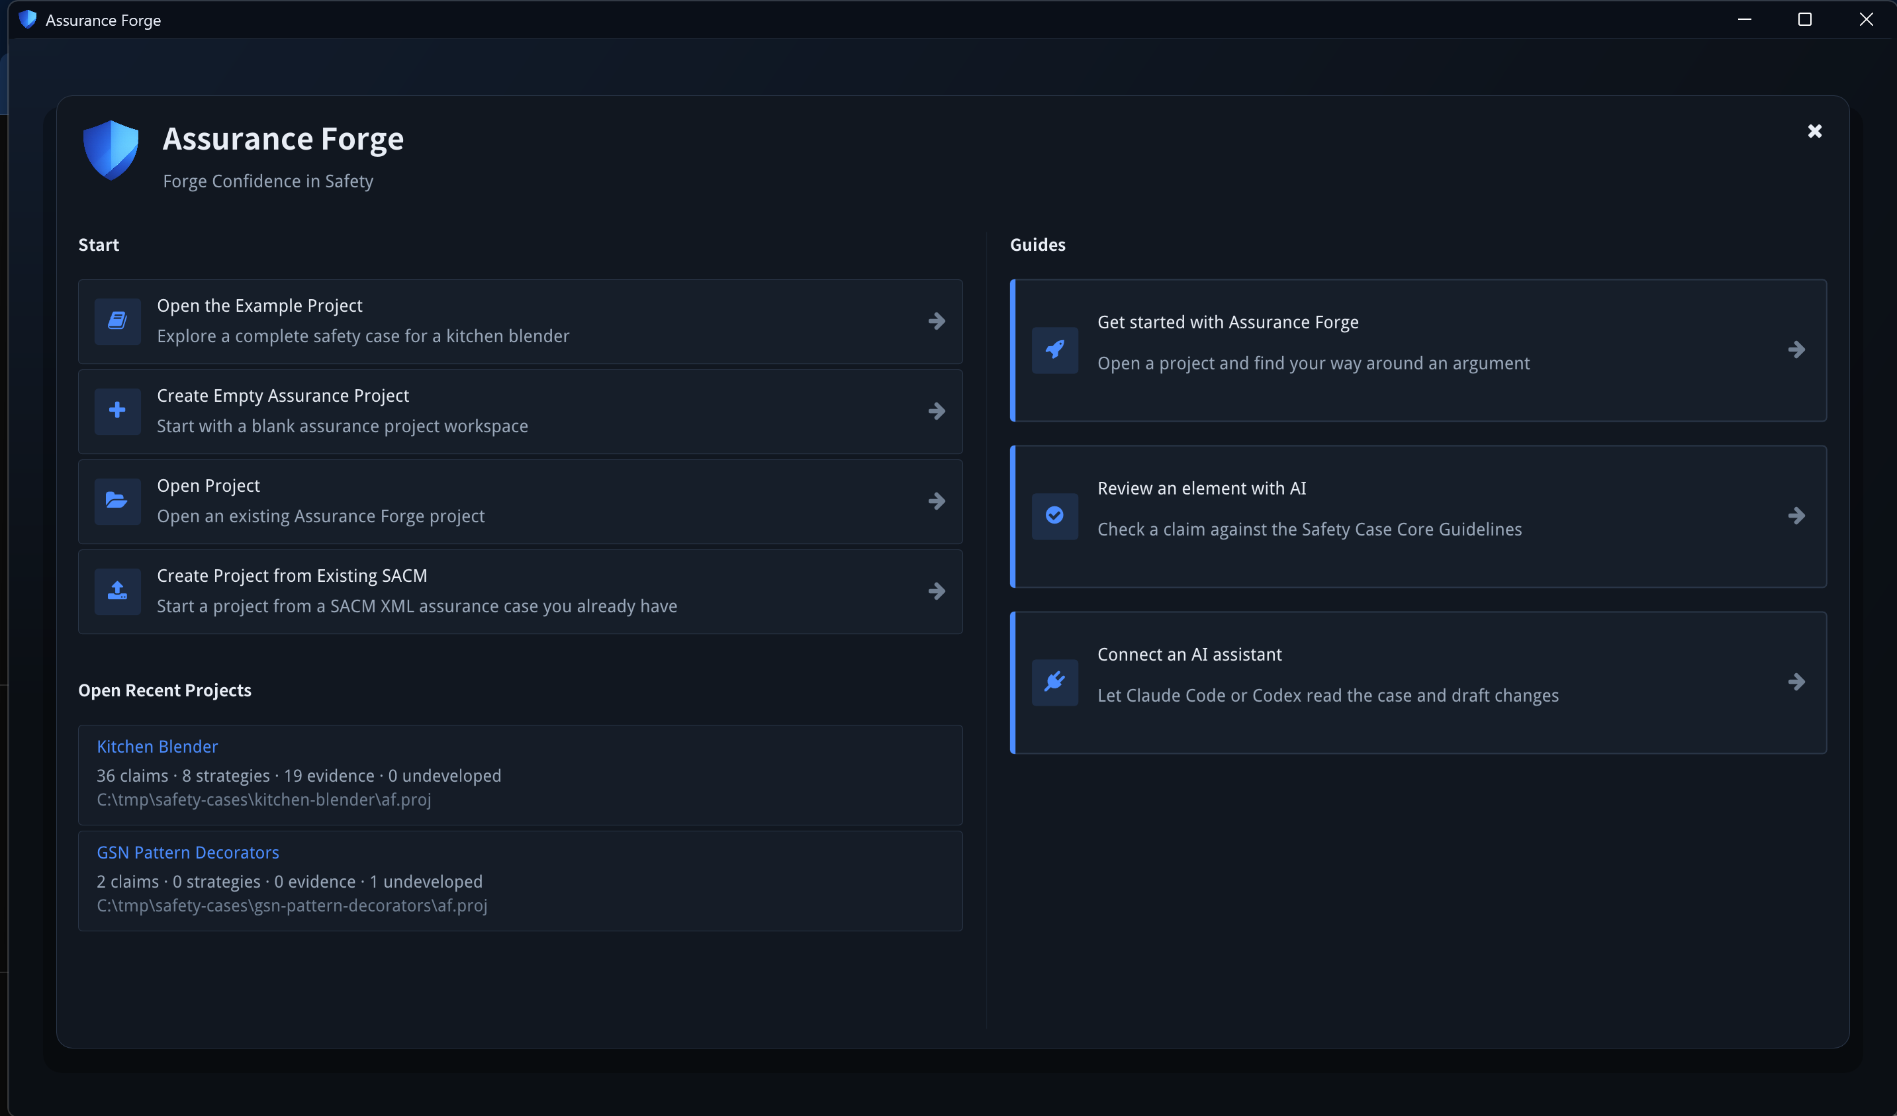Click the checkmark icon in Review with AI guide
The width and height of the screenshot is (1897, 1116).
pos(1054,516)
